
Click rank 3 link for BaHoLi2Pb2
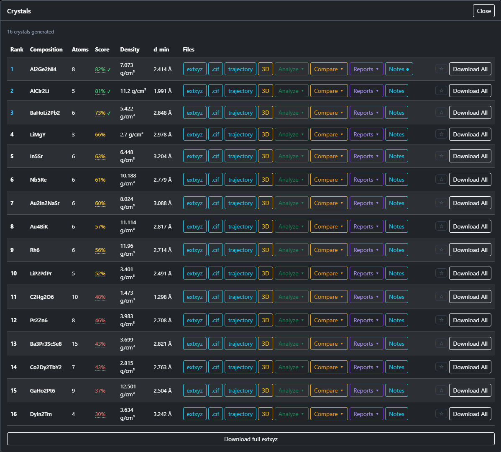[12, 113]
